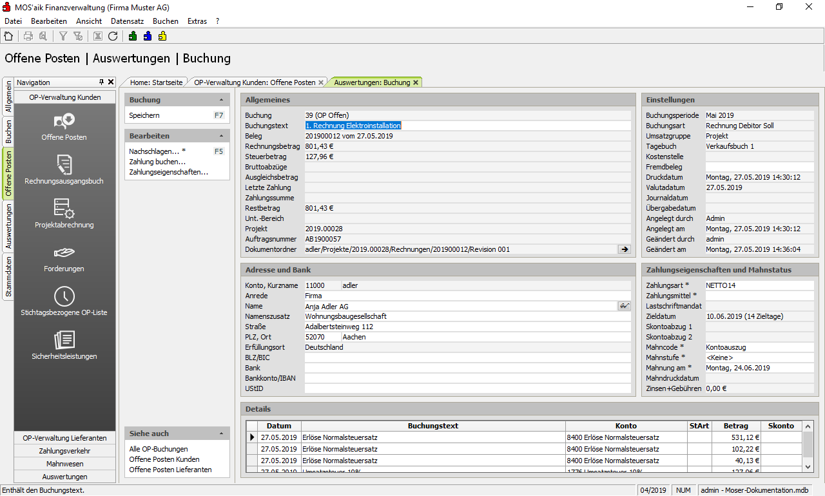
Task: Expand the Mahnwesen navigation group
Action: tap(64, 464)
